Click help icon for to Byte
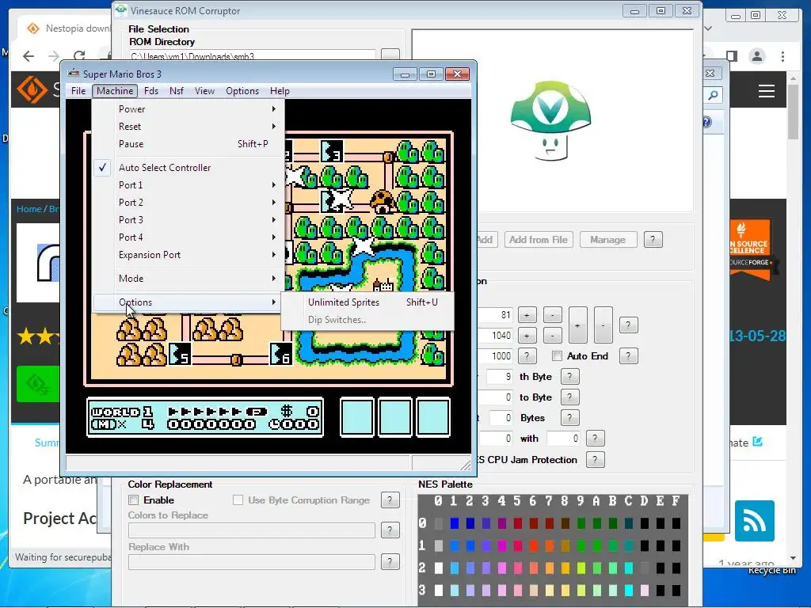Image resolution: width=811 pixels, height=608 pixels. (569, 397)
